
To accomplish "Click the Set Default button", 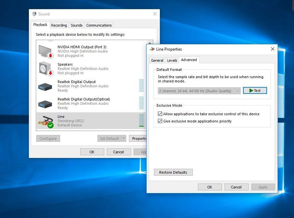I will click(110, 139).
